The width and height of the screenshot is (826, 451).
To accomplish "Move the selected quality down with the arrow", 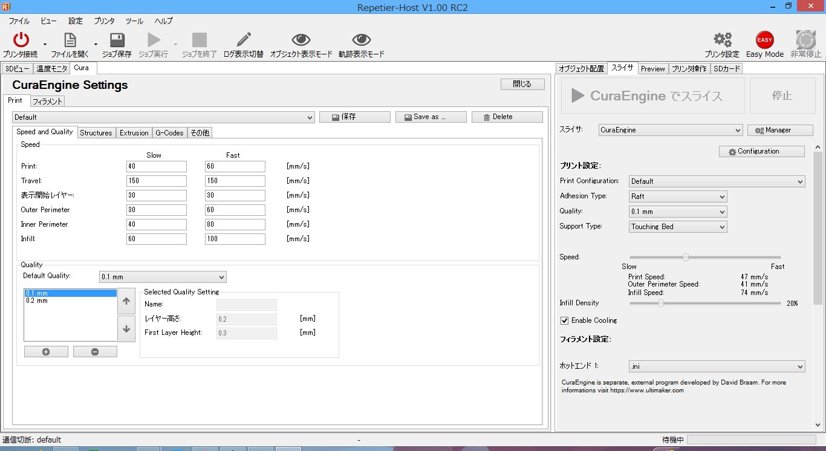I will pos(126,329).
